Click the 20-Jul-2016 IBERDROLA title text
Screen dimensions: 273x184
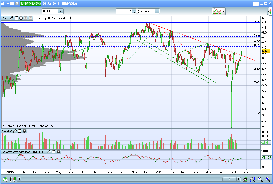[x=60, y=4]
